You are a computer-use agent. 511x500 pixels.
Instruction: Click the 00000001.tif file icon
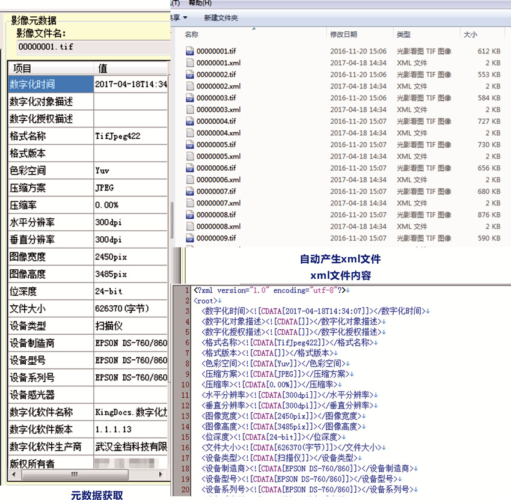click(190, 52)
